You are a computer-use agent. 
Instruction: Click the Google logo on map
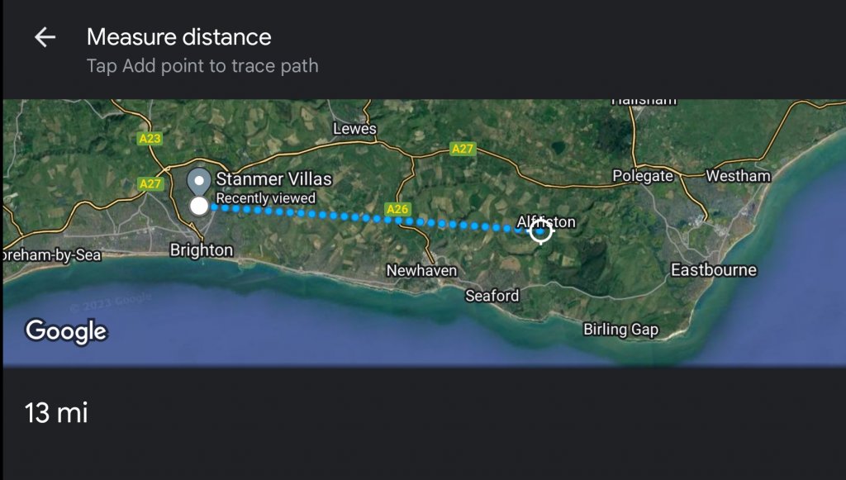point(66,330)
